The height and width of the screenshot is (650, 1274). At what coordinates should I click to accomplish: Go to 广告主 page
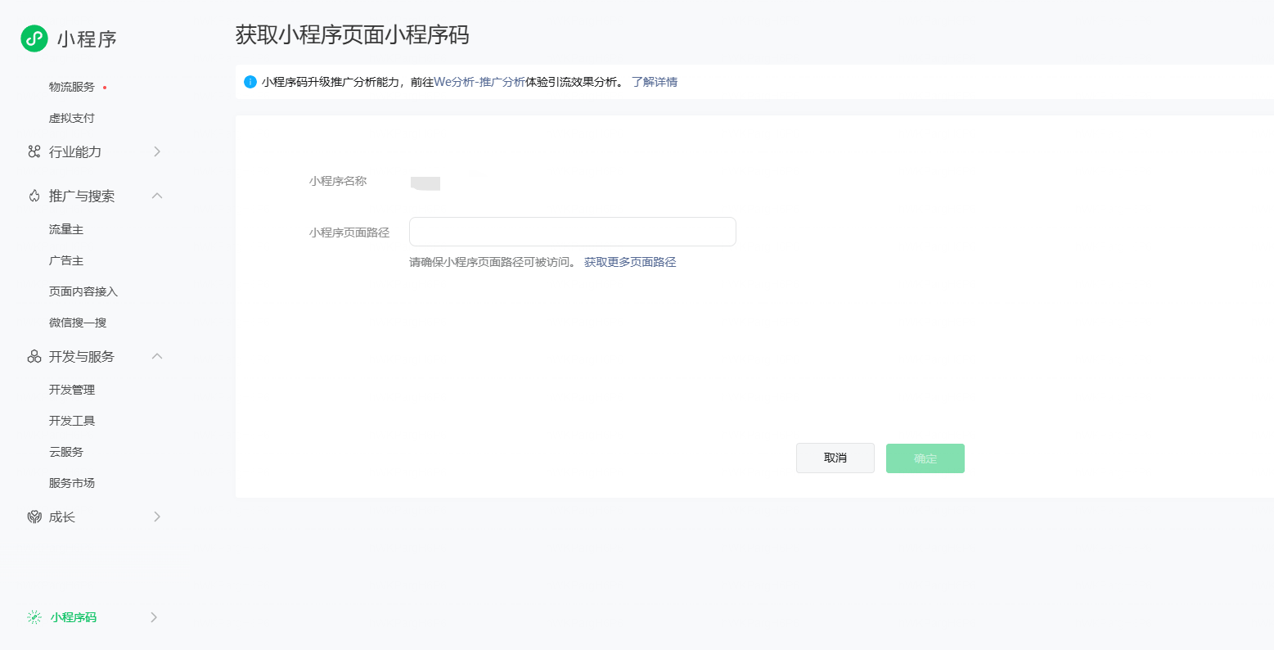[66, 260]
